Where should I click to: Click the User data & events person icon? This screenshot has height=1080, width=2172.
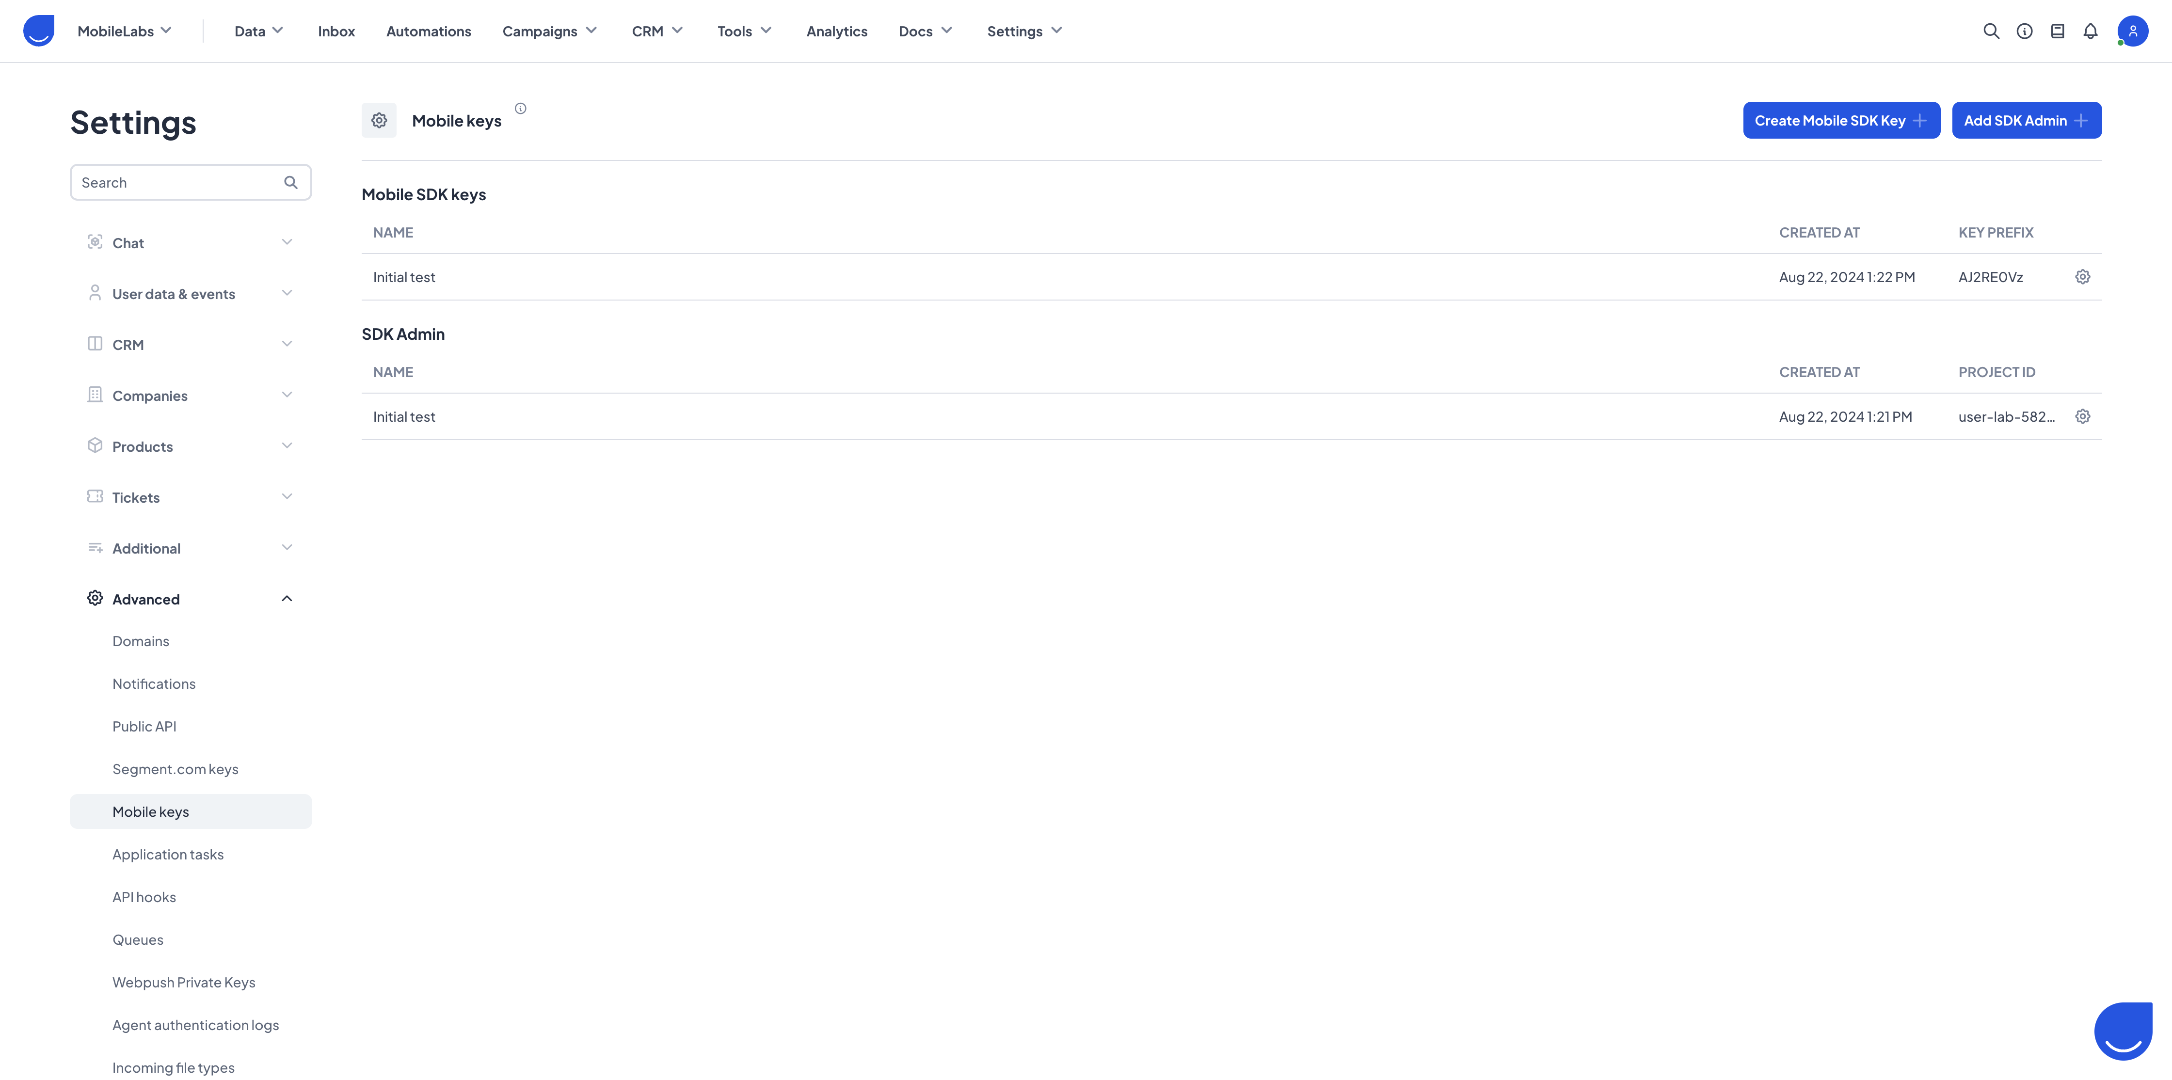click(95, 293)
